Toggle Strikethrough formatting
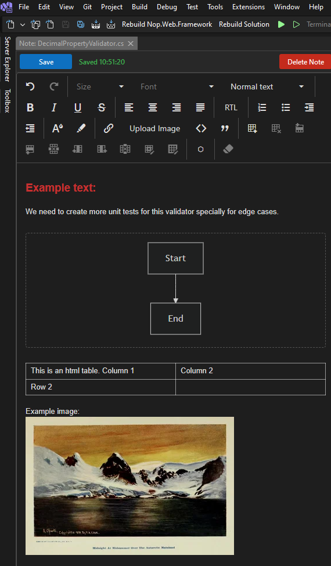The image size is (331, 566). pyautogui.click(x=102, y=107)
